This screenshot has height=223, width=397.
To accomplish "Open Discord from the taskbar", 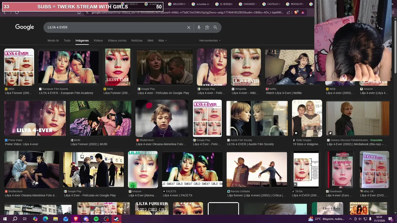I will (86, 219).
